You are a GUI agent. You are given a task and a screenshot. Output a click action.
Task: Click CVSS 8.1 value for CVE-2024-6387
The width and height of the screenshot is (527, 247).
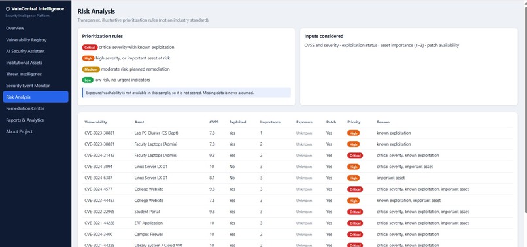[212, 178]
